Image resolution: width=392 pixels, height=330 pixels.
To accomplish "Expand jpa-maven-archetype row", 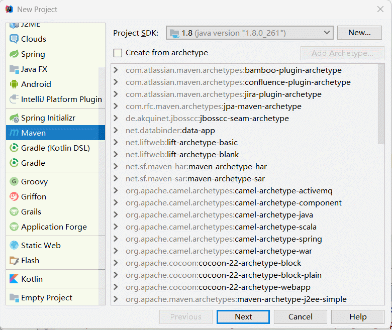I will click(116, 106).
